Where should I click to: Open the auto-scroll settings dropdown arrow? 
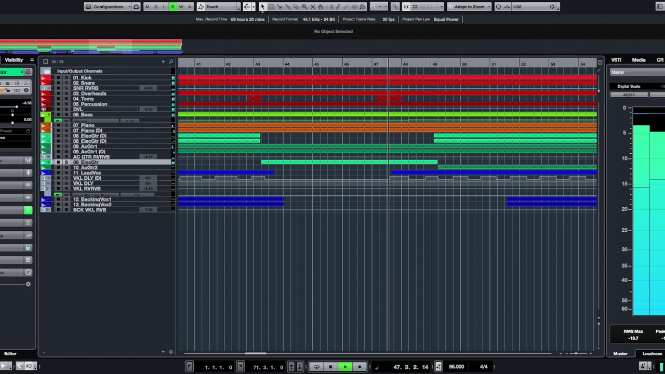253,7
